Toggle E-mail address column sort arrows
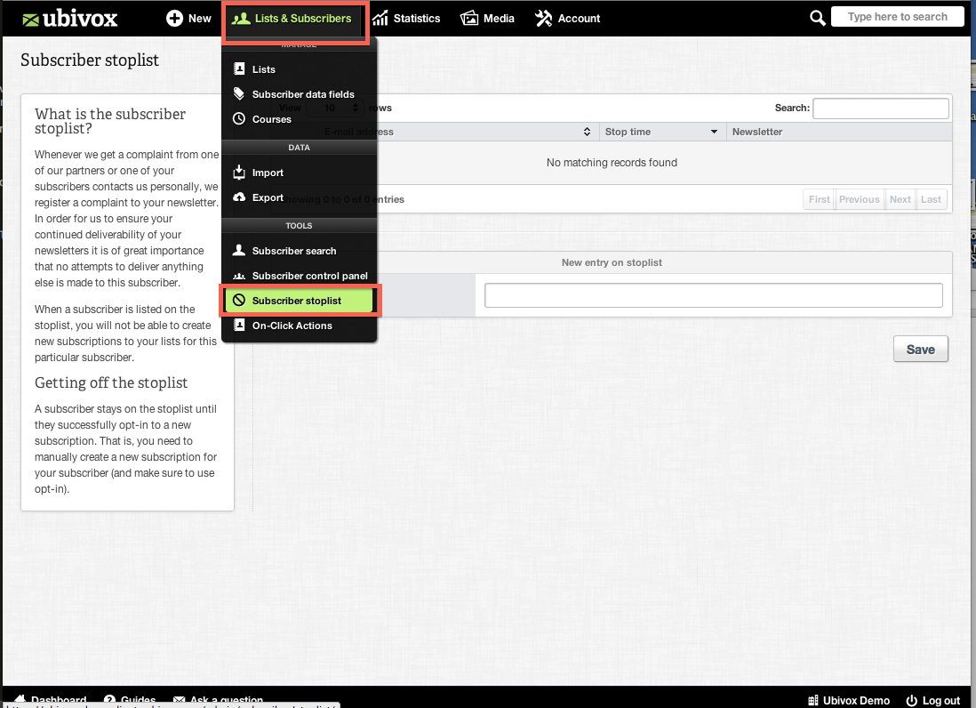This screenshot has height=708, width=976. 587,132
